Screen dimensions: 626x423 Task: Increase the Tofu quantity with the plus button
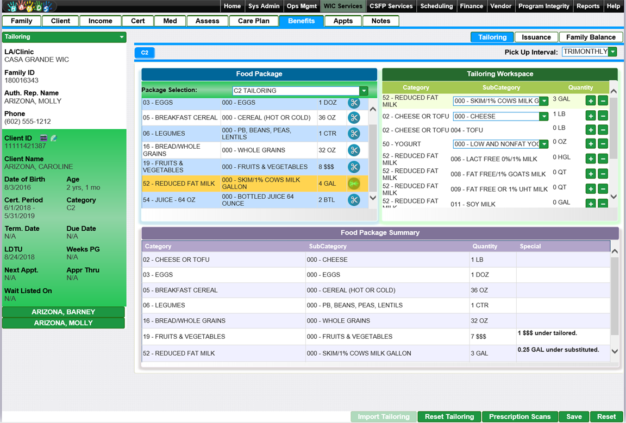click(x=591, y=130)
